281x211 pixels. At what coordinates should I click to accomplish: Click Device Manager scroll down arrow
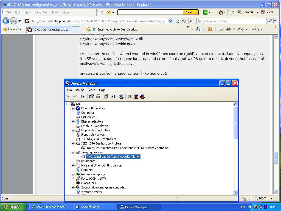click(x=235, y=192)
